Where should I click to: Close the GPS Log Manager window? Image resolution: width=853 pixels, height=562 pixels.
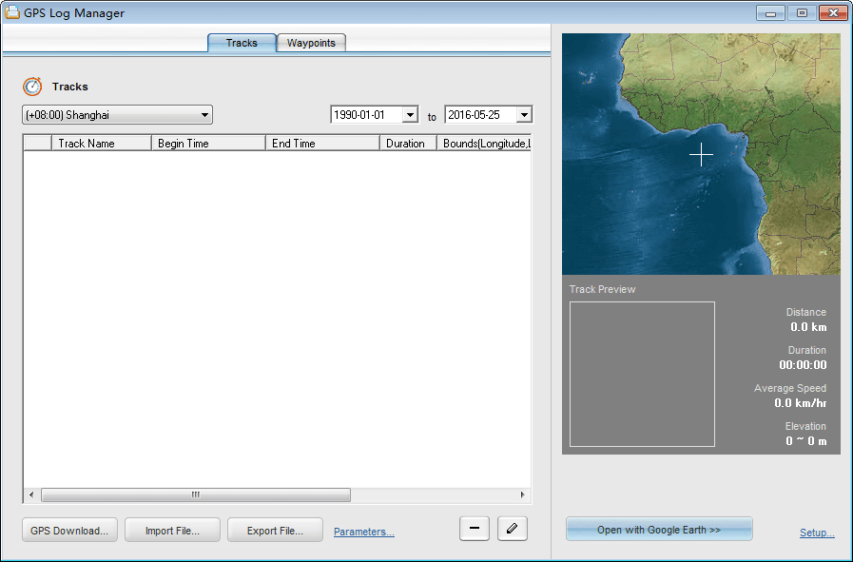(x=833, y=13)
